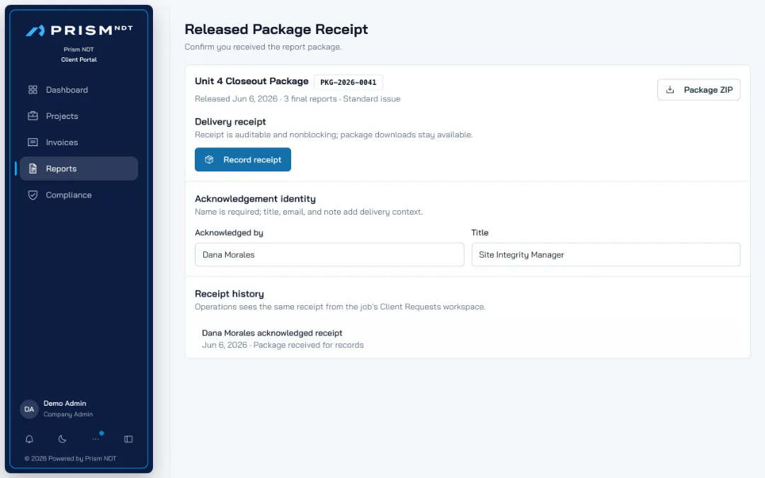The image size is (765, 478).
Task: Navigate to Compliance page
Action: pyautogui.click(x=79, y=195)
